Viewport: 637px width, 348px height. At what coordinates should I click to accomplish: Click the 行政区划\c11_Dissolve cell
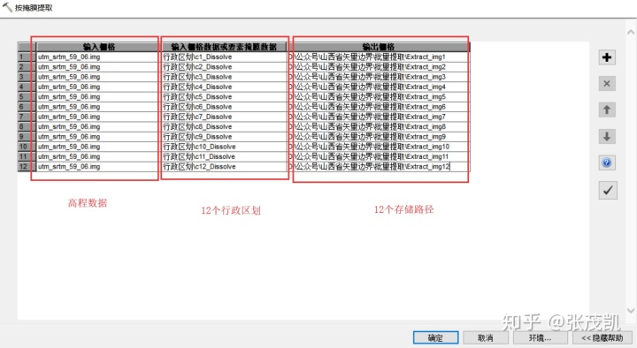coord(224,156)
